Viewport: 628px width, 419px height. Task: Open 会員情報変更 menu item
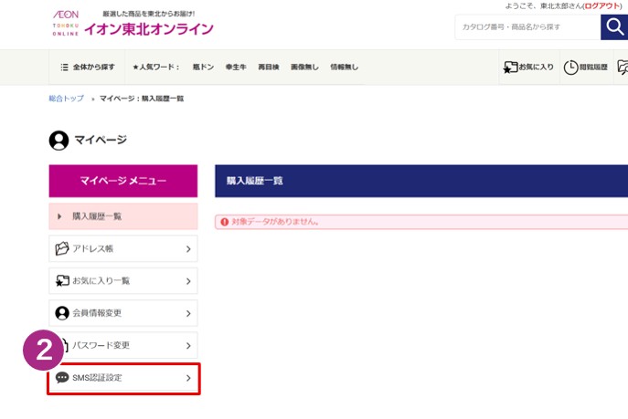click(x=122, y=313)
